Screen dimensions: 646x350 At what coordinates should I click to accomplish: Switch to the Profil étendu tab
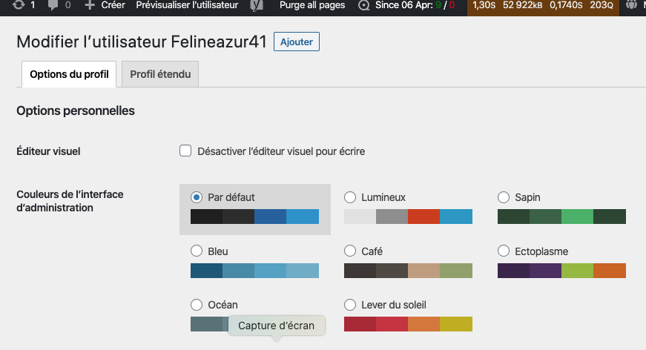(x=160, y=74)
